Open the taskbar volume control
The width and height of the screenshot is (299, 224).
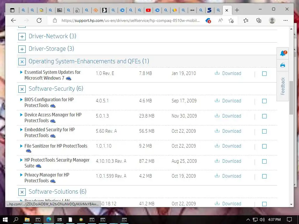(x=262, y=220)
